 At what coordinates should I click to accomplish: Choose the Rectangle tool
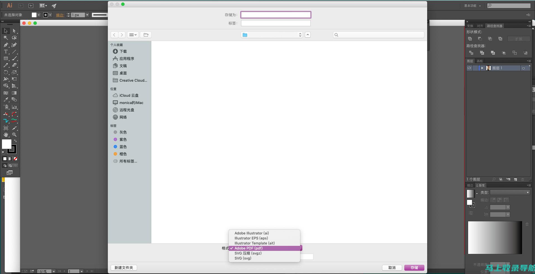6,59
